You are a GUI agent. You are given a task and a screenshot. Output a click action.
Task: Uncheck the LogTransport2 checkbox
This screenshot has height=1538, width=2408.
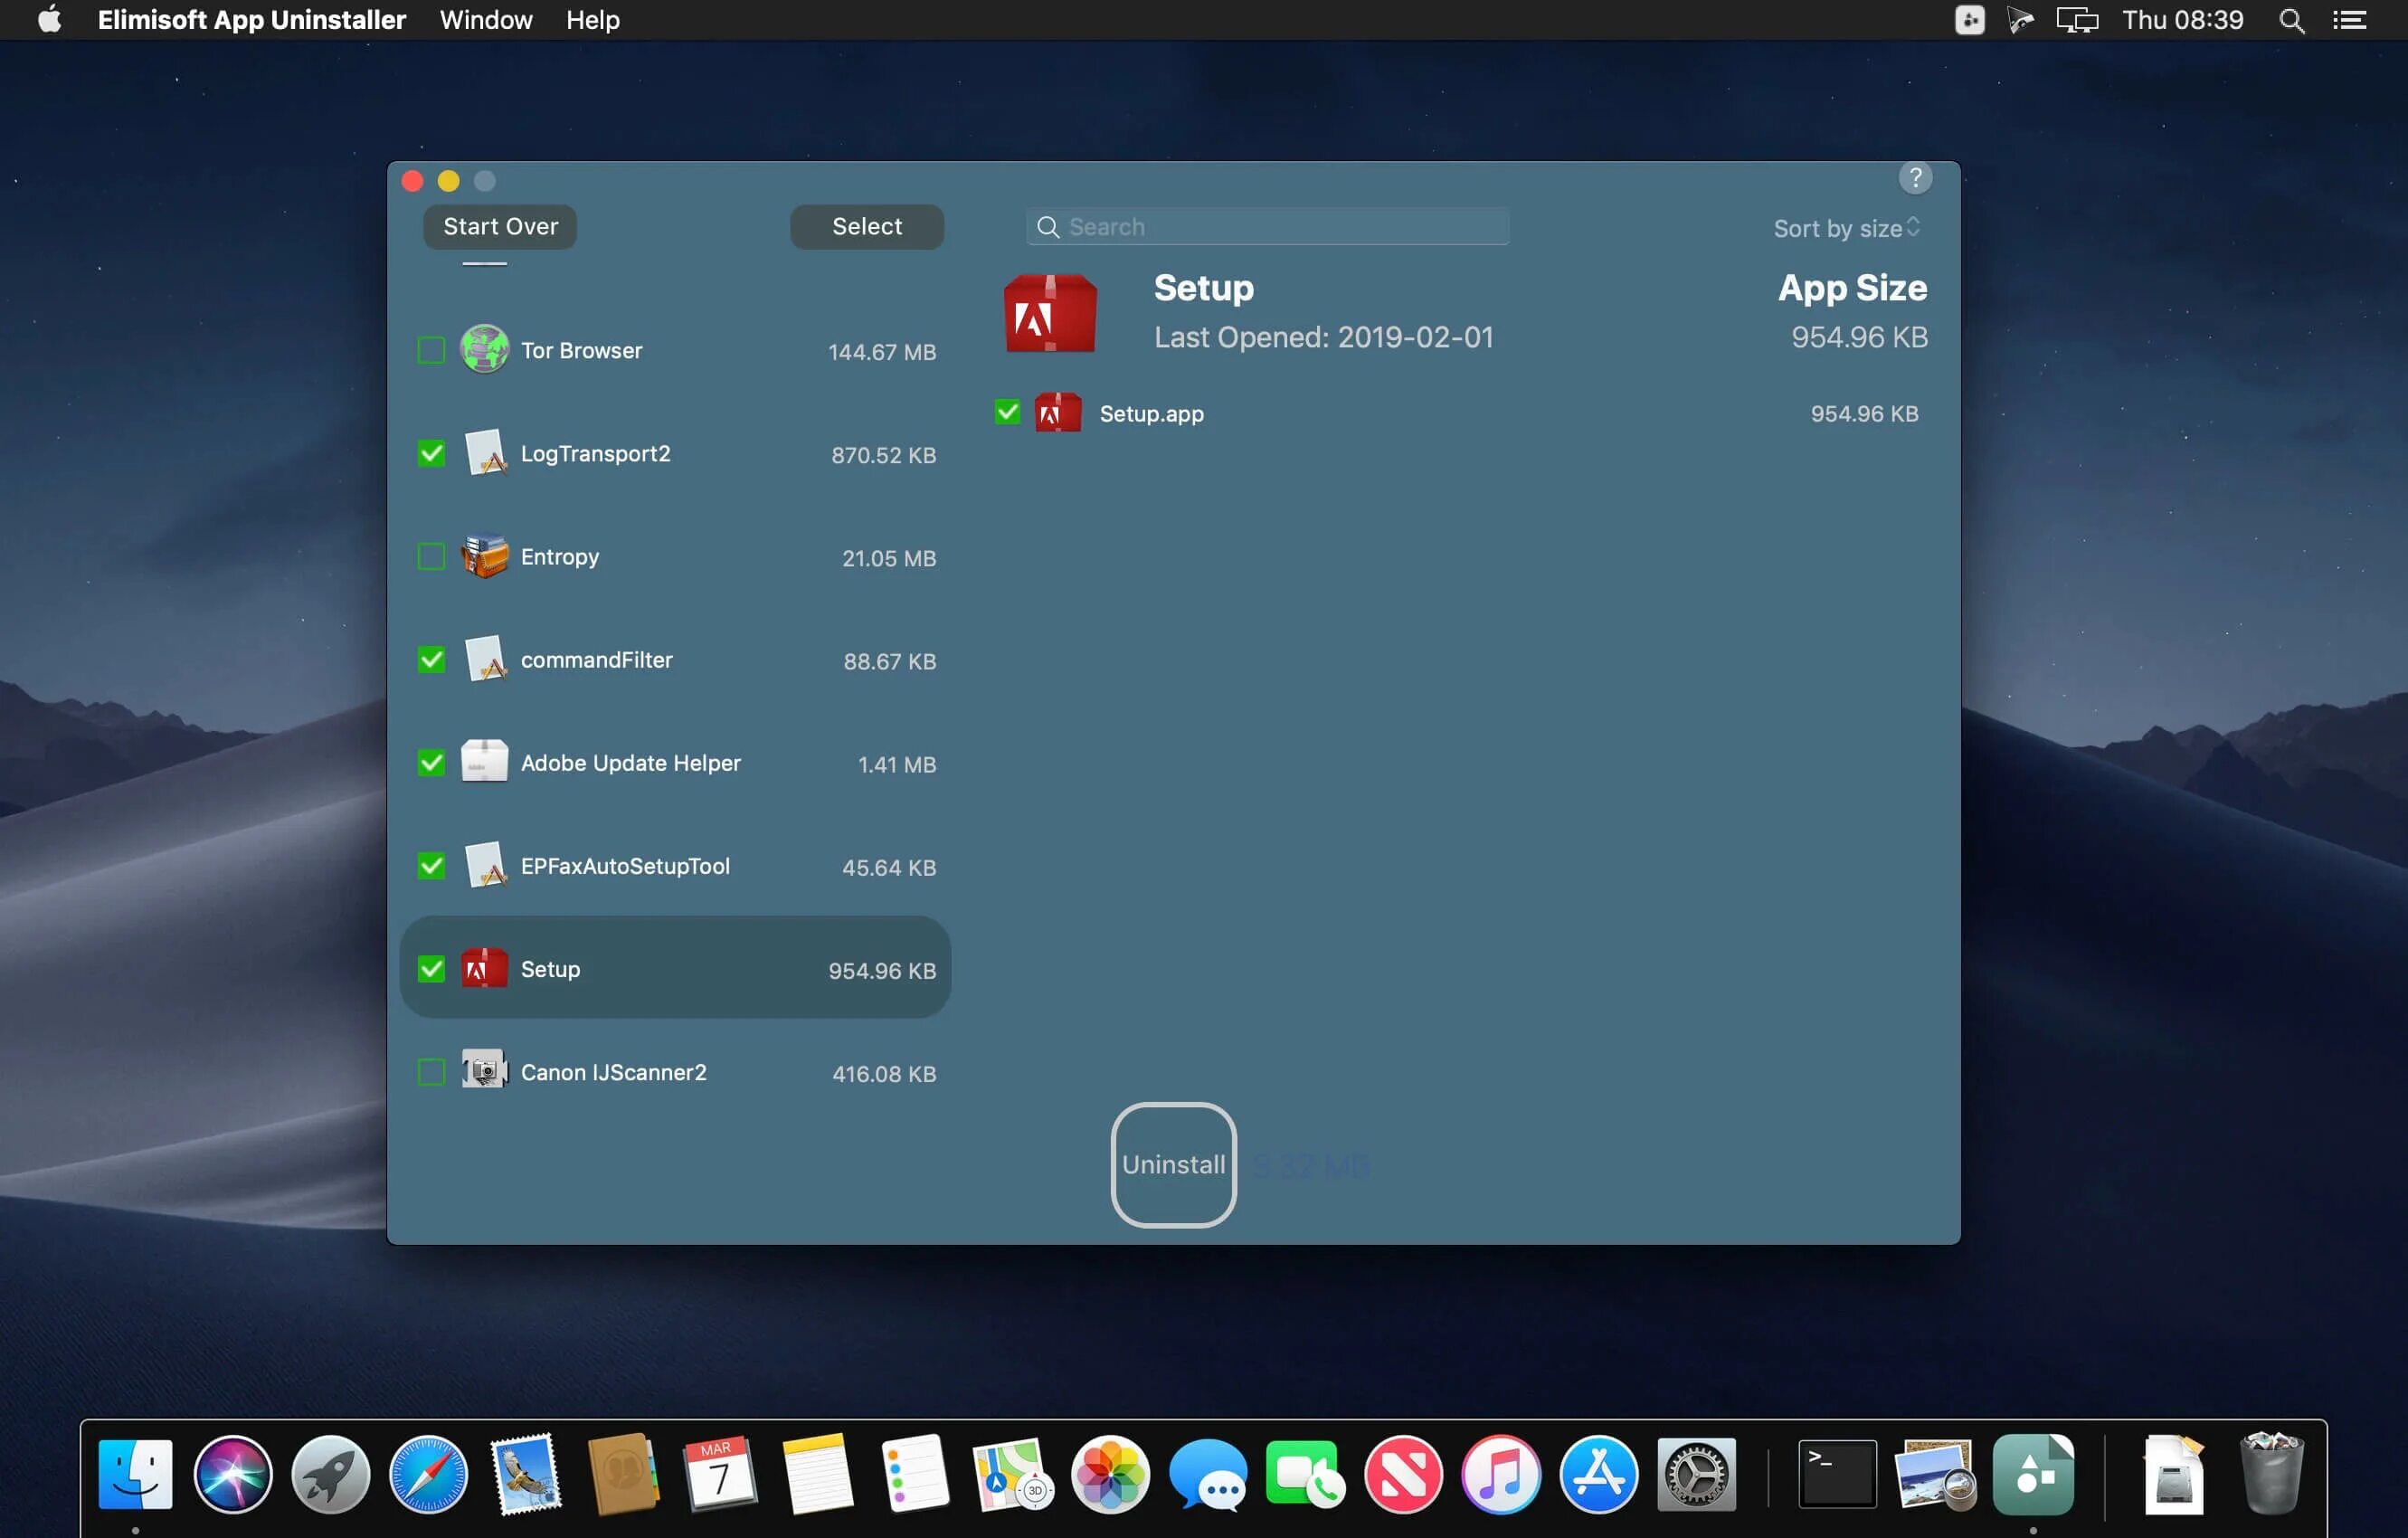(x=431, y=453)
